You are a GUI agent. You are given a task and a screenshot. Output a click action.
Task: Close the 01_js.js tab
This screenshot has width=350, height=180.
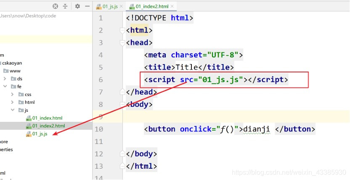(121, 6)
